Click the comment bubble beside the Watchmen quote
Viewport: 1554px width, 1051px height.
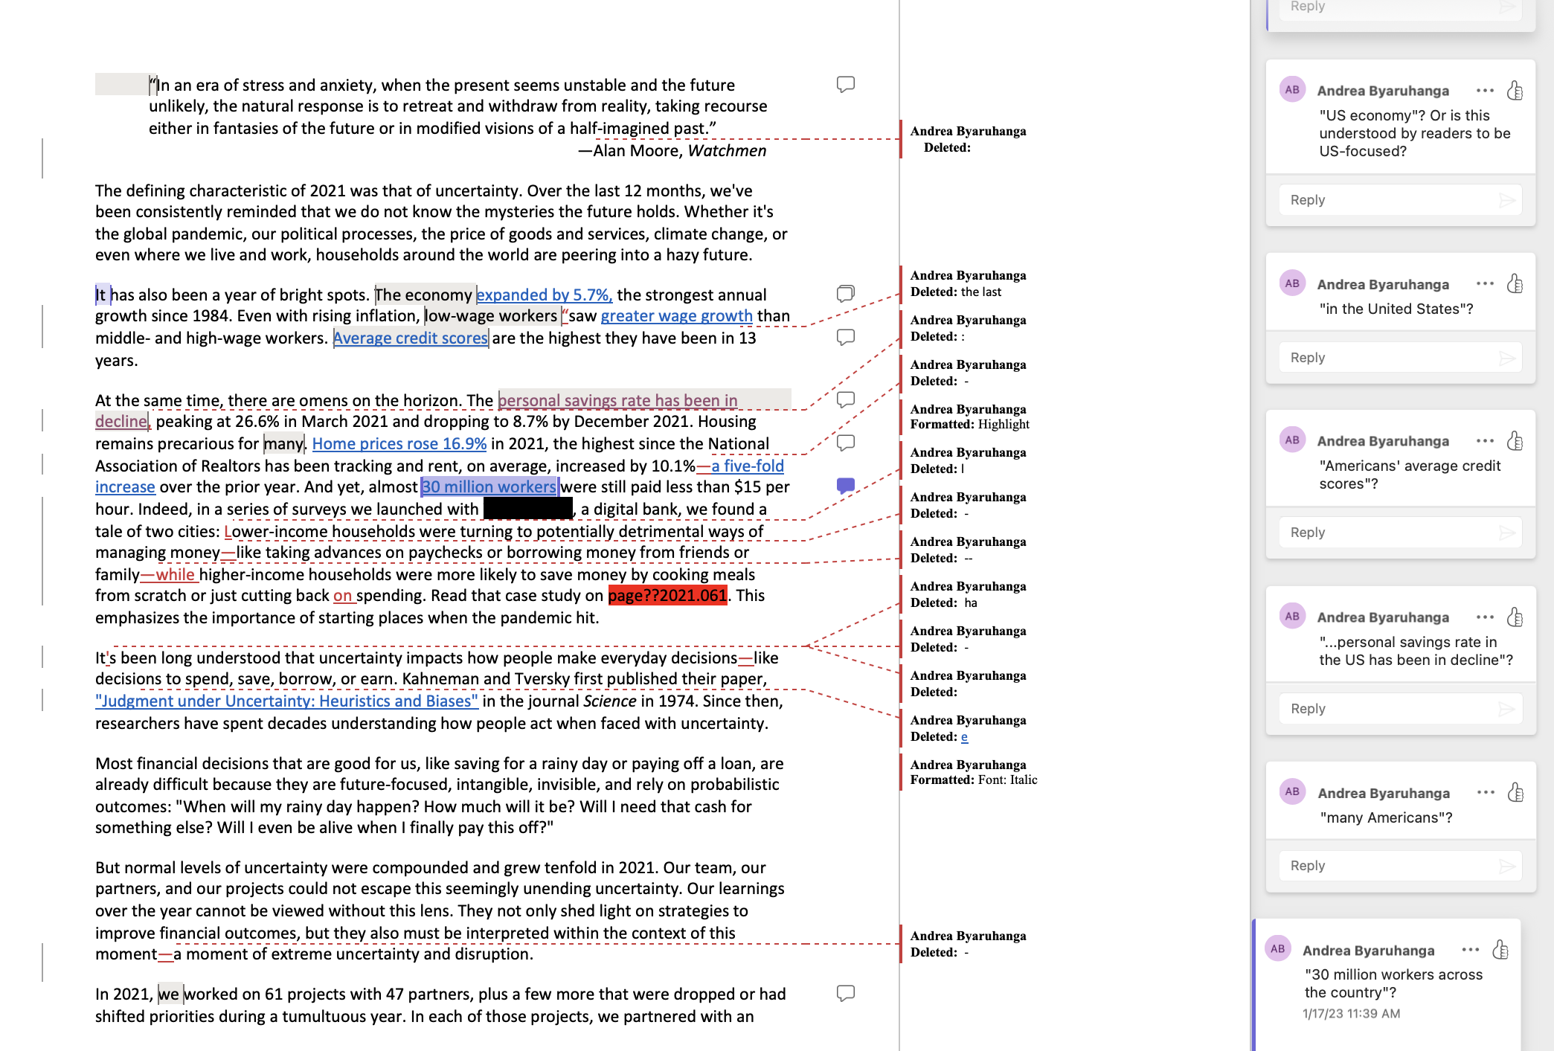click(845, 84)
